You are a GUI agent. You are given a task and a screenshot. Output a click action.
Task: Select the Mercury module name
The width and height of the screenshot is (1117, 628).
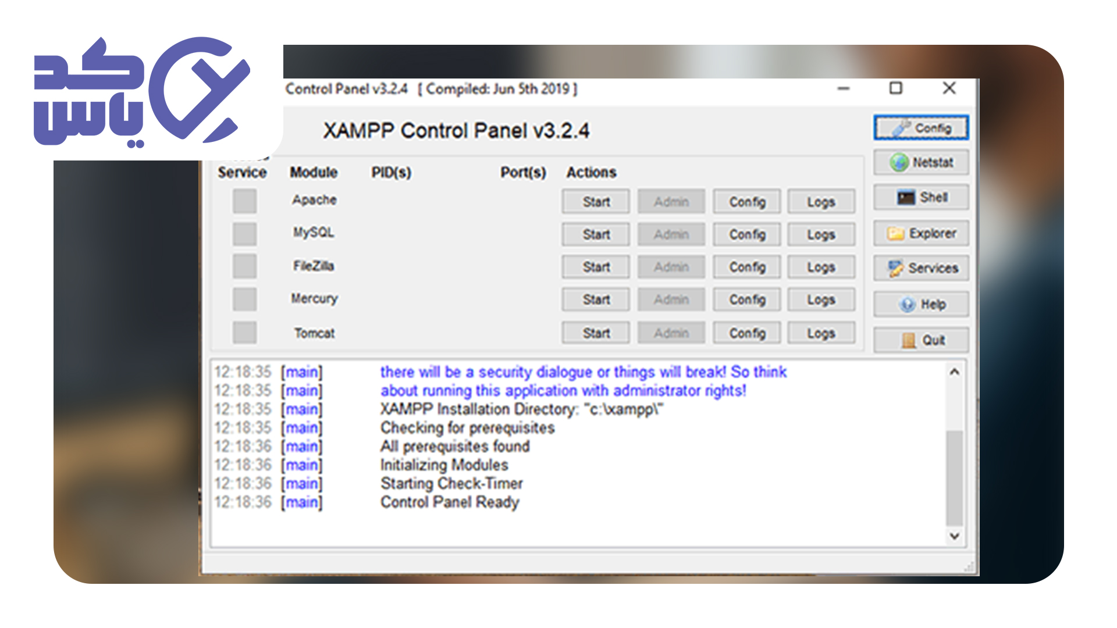pyautogui.click(x=314, y=299)
